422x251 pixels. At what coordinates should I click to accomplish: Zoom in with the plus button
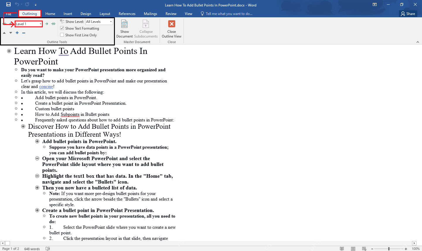(x=406, y=249)
